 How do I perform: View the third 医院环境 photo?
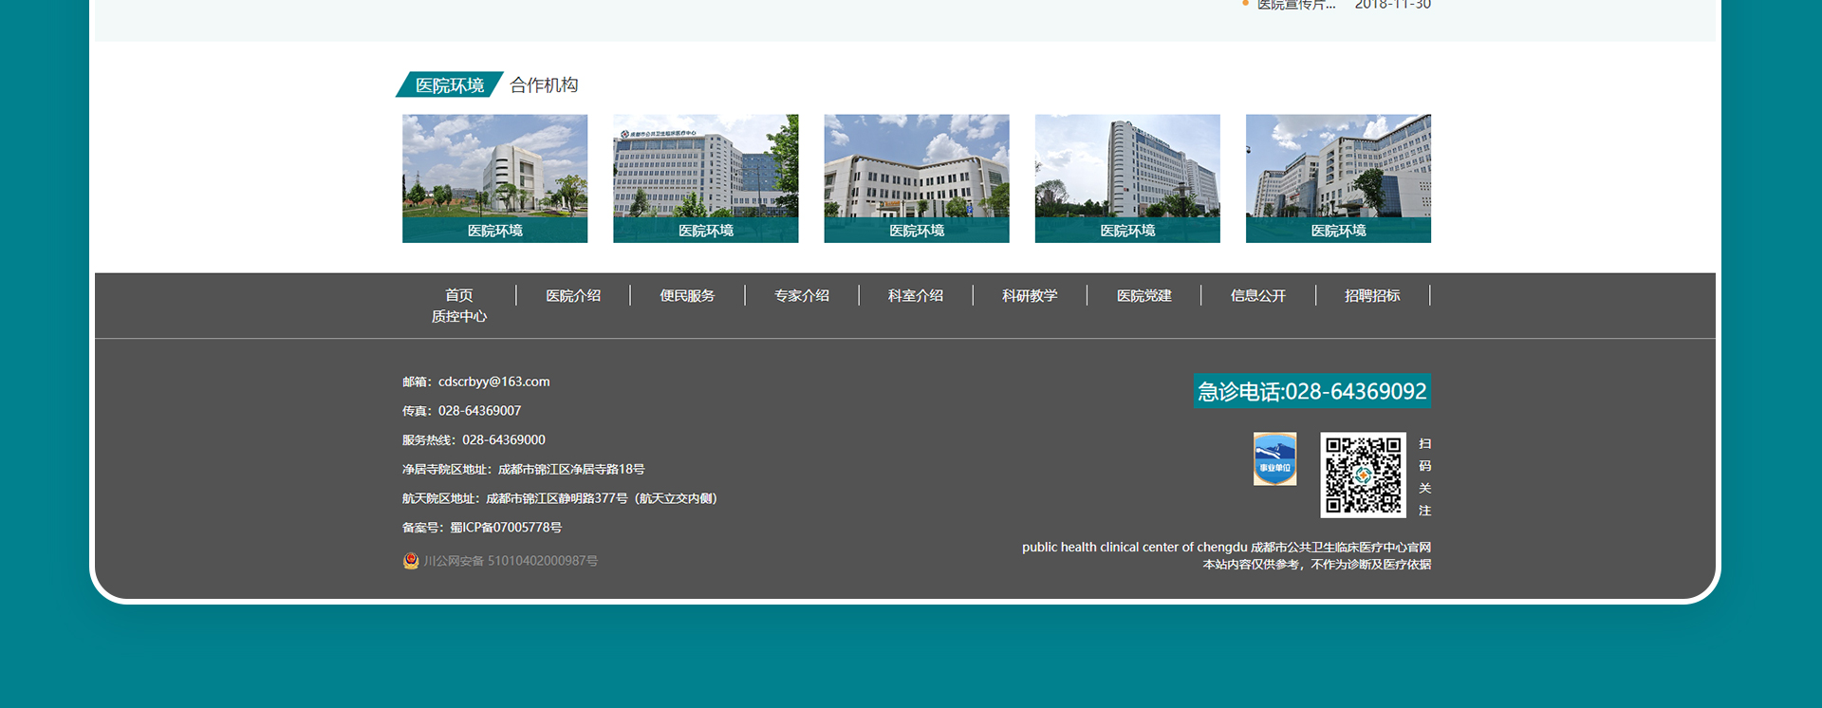point(916,177)
